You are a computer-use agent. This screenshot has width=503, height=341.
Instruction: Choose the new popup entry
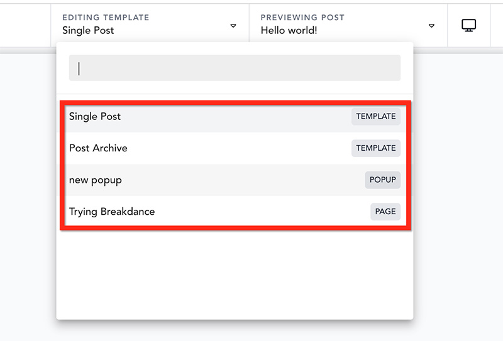pos(235,180)
